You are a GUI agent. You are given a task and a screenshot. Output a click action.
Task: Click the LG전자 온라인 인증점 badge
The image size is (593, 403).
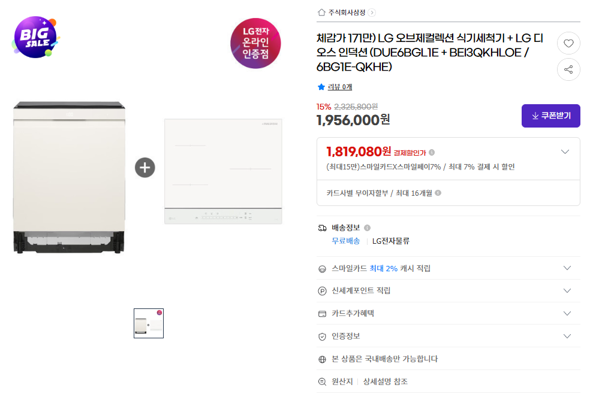pyautogui.click(x=255, y=43)
